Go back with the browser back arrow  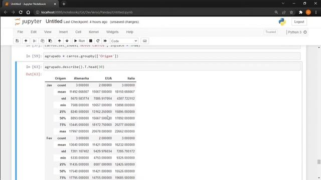pyautogui.click(x=6, y=12)
